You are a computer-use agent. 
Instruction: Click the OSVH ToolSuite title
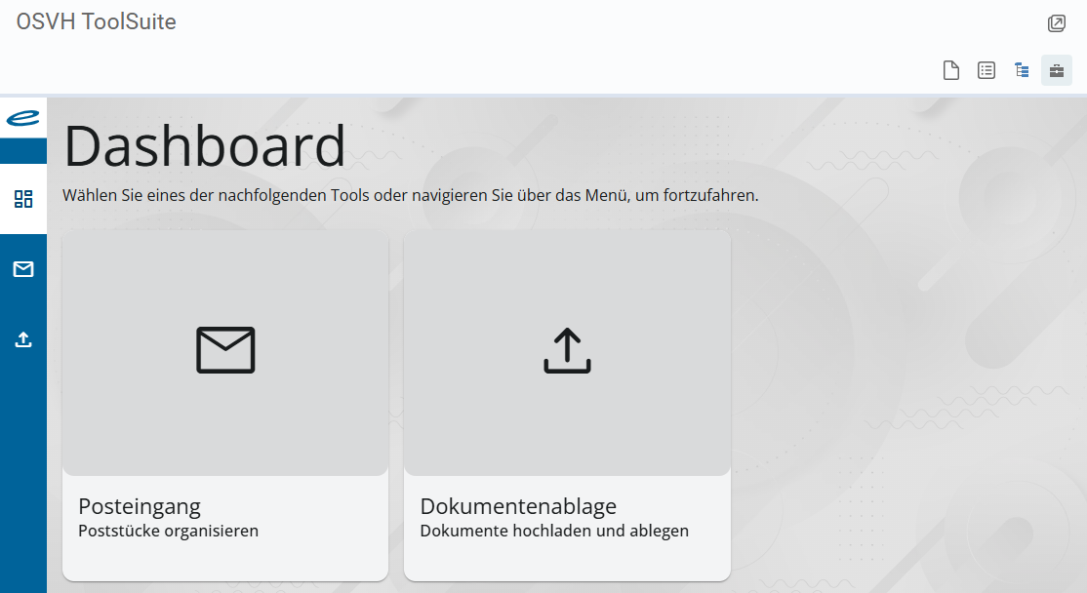point(97,21)
